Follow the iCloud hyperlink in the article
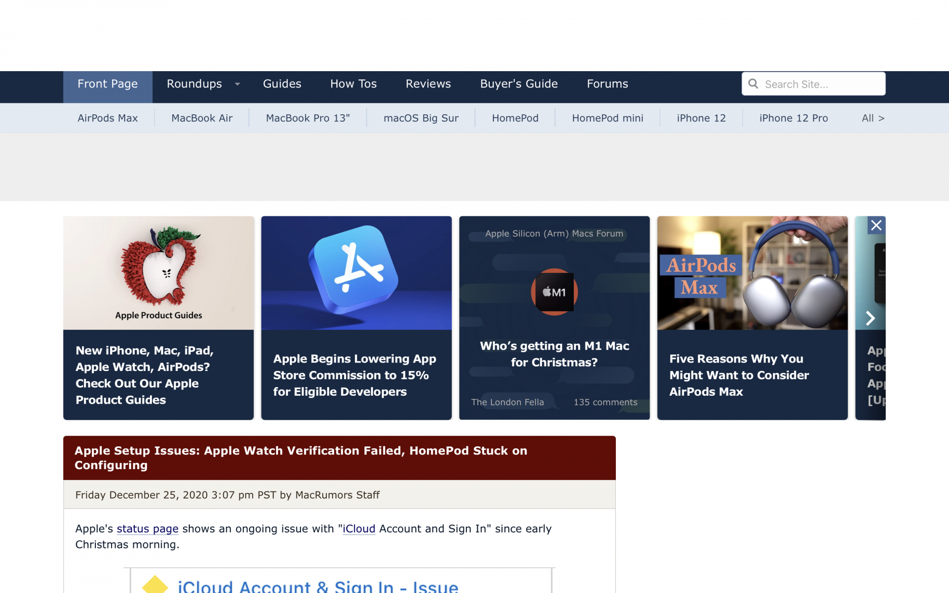 359,528
